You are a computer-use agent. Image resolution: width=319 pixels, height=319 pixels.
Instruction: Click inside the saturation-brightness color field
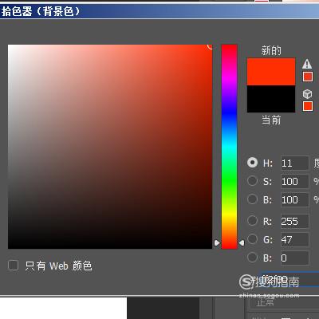pyautogui.click(x=110, y=147)
